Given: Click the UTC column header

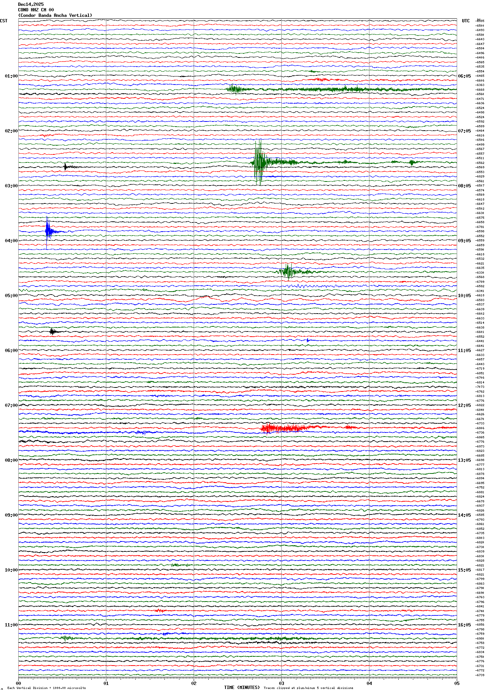Looking at the screenshot, I should (x=466, y=21).
